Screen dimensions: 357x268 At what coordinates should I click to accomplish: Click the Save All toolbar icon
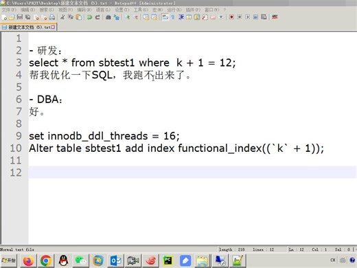coord(28,17)
